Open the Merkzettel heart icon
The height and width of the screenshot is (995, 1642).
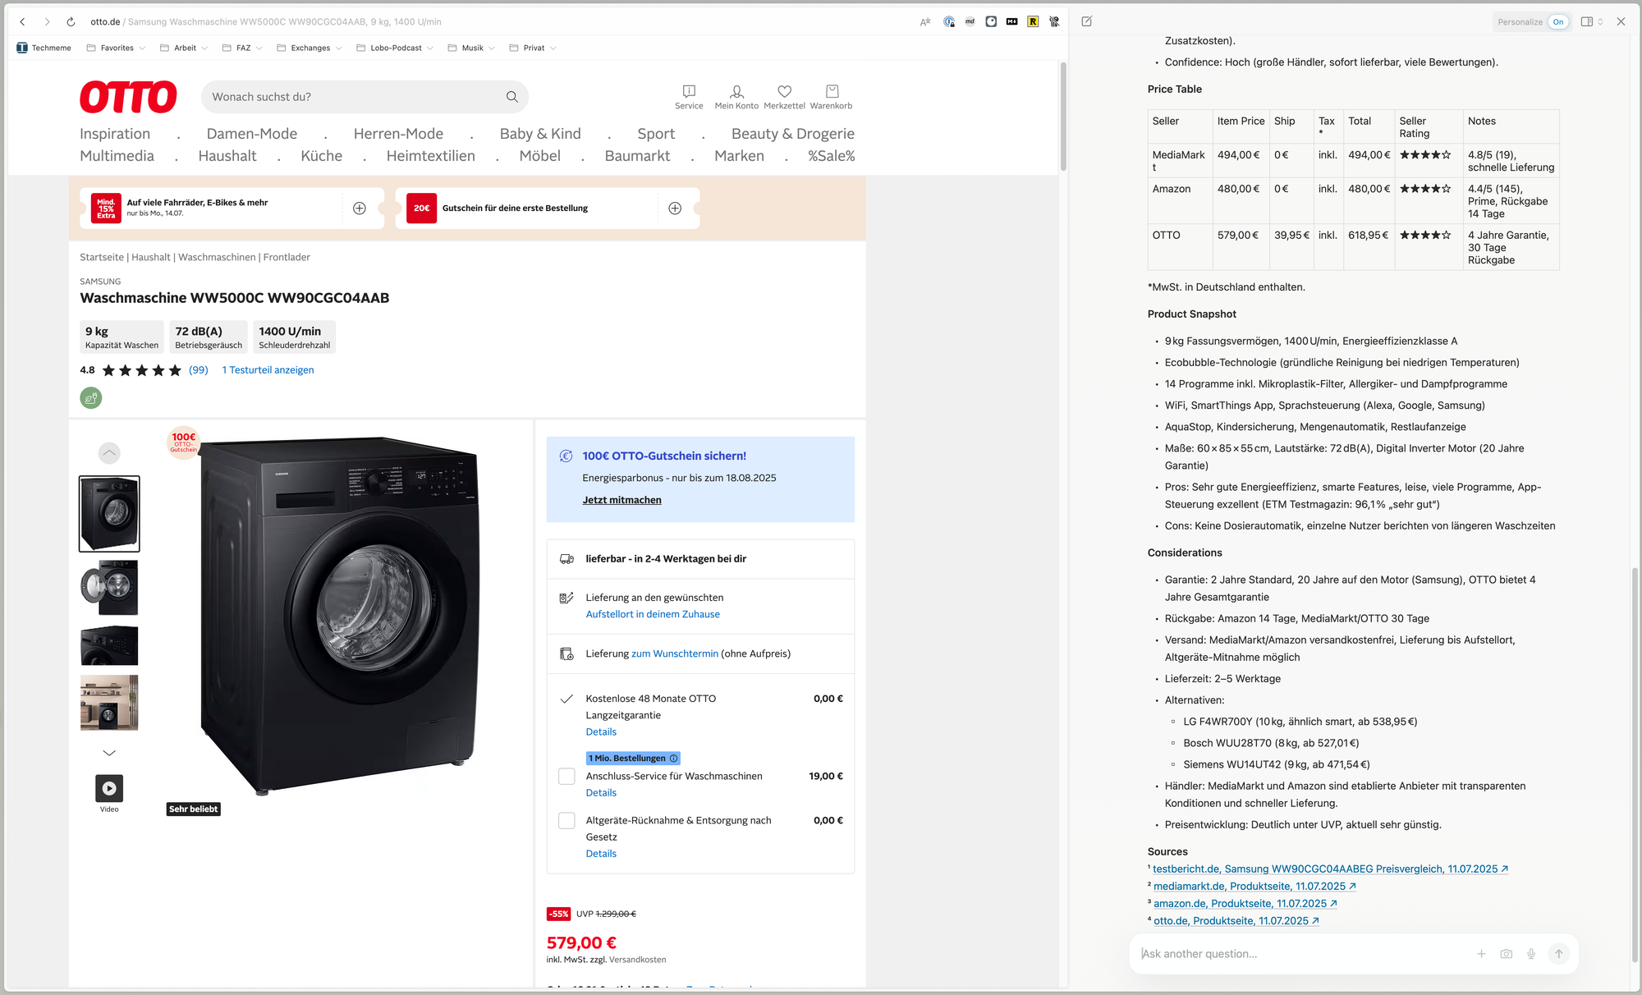[784, 92]
